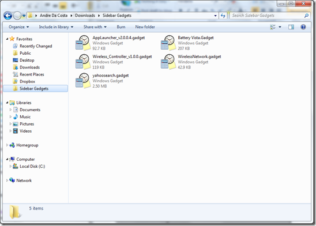This screenshot has height=226, width=316.
Task: Click the WirelessNetwork.gadget file icon
Action: coord(168,62)
